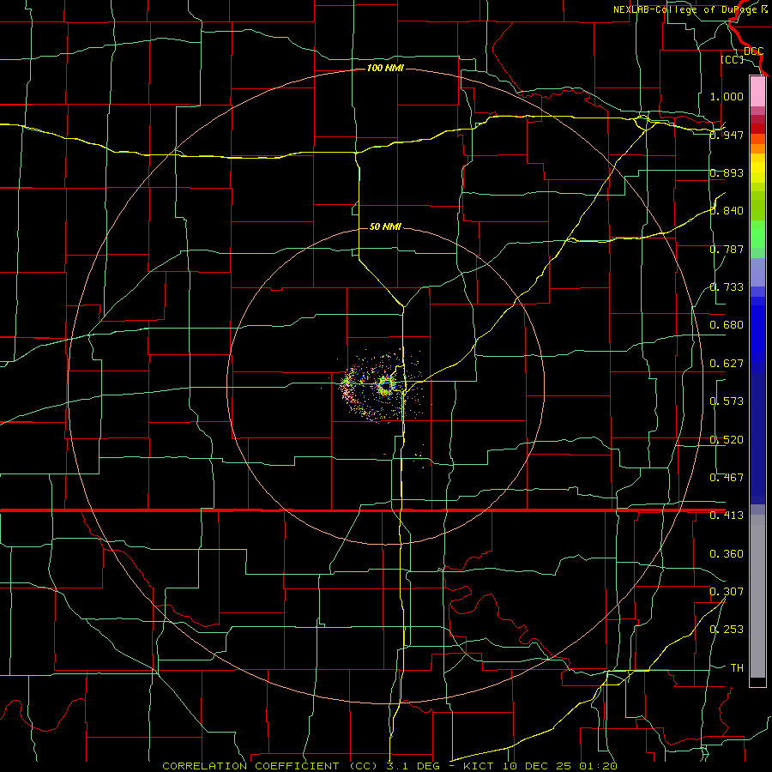The image size is (772, 772).
Task: Select the 0.253 legend value
Action: [x=727, y=630]
